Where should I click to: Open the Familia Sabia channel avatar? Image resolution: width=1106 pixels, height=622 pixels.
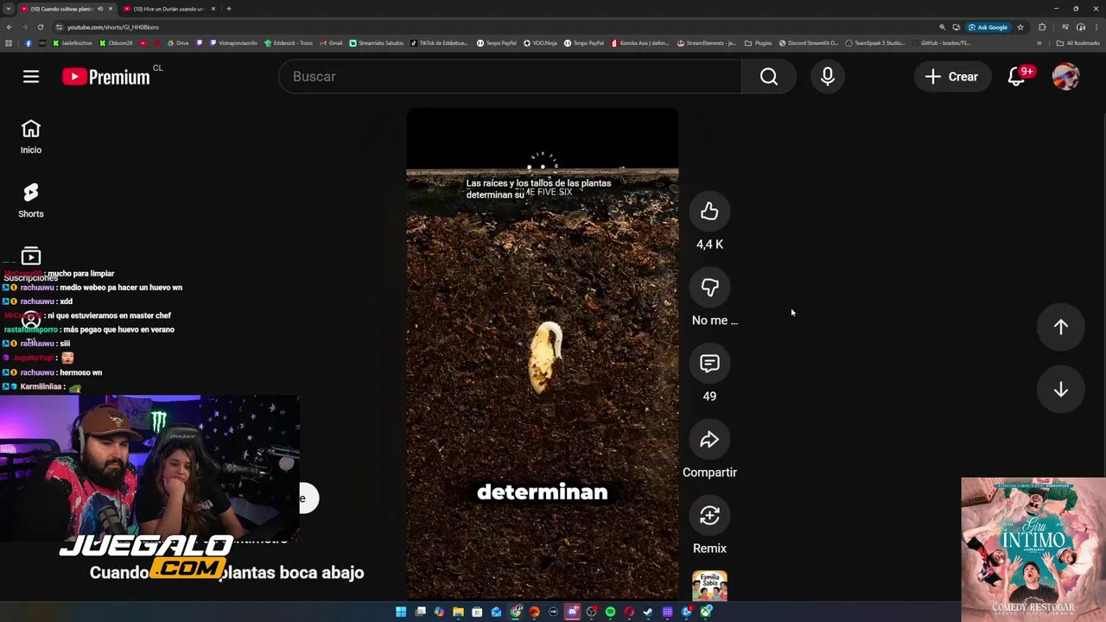[709, 585]
